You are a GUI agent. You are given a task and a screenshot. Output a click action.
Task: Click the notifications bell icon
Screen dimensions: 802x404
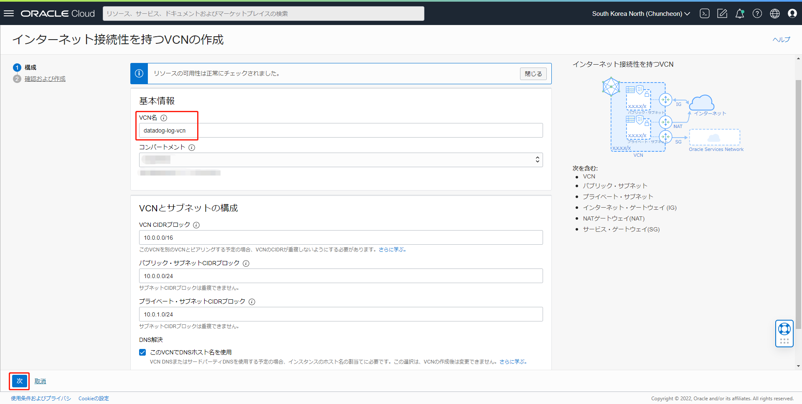pyautogui.click(x=739, y=13)
